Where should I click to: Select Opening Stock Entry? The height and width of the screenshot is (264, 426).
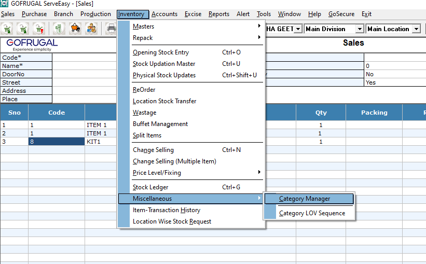point(161,52)
